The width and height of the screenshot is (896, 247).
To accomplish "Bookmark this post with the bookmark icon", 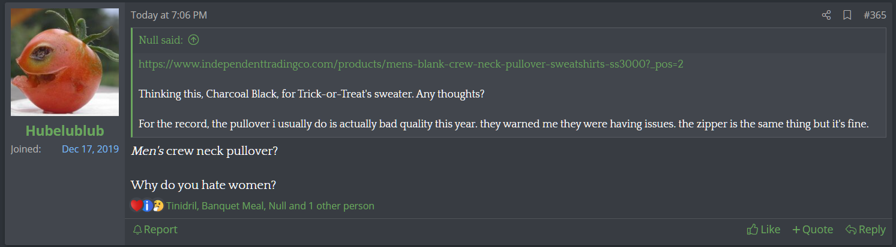I will tap(847, 15).
